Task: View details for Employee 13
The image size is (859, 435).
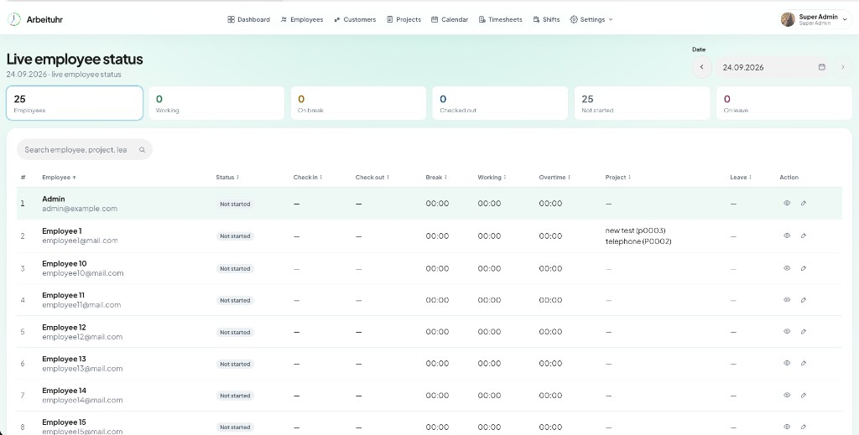Action: tap(787, 363)
